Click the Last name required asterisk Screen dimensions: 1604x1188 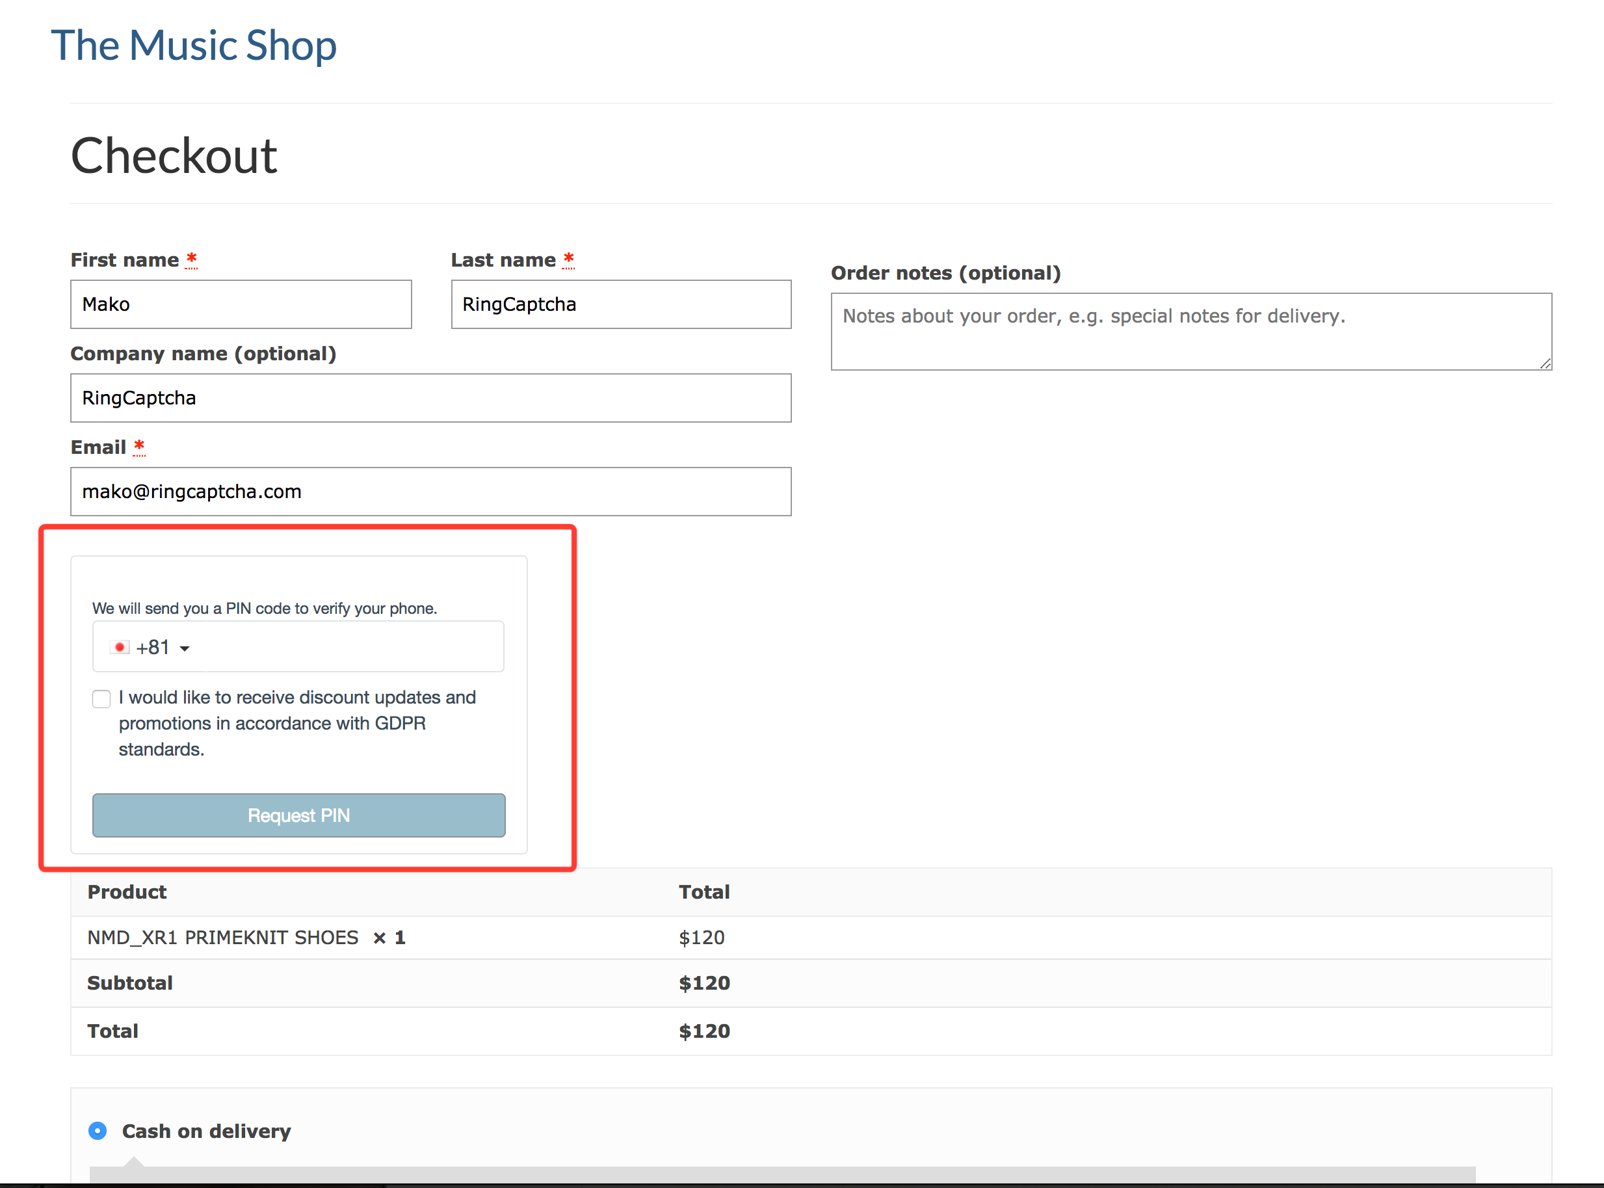tap(568, 259)
